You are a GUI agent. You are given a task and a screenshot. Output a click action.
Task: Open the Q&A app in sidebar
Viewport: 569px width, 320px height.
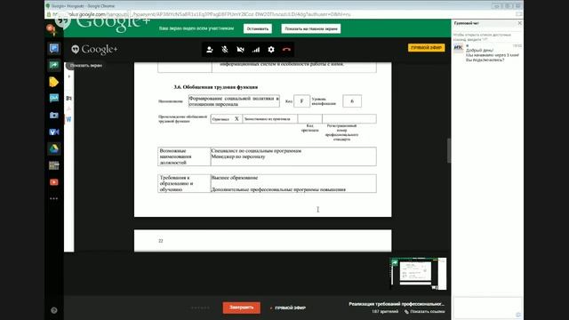[54, 99]
